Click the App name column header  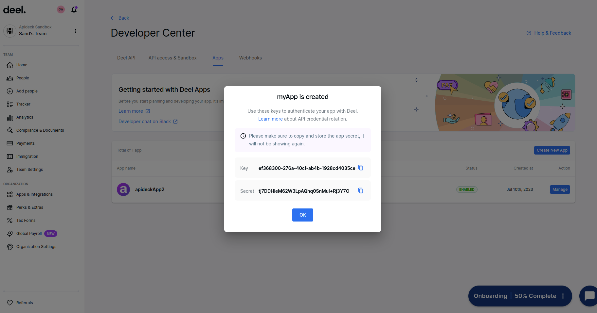(126, 168)
